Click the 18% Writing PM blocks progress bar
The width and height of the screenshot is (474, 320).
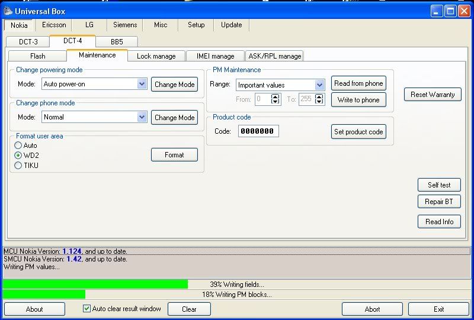point(236,295)
